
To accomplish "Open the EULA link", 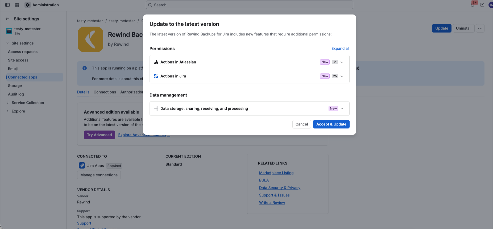I will click(x=264, y=180).
